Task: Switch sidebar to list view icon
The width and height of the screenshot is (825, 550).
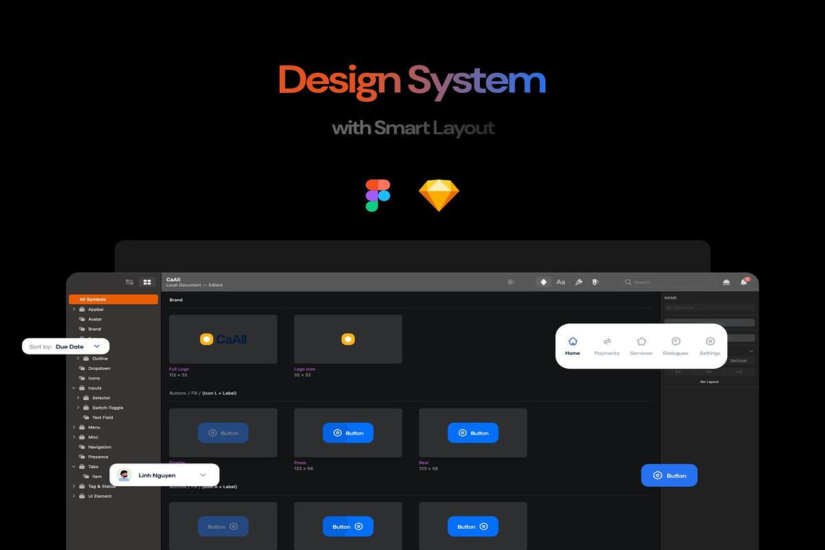Action: tap(129, 282)
